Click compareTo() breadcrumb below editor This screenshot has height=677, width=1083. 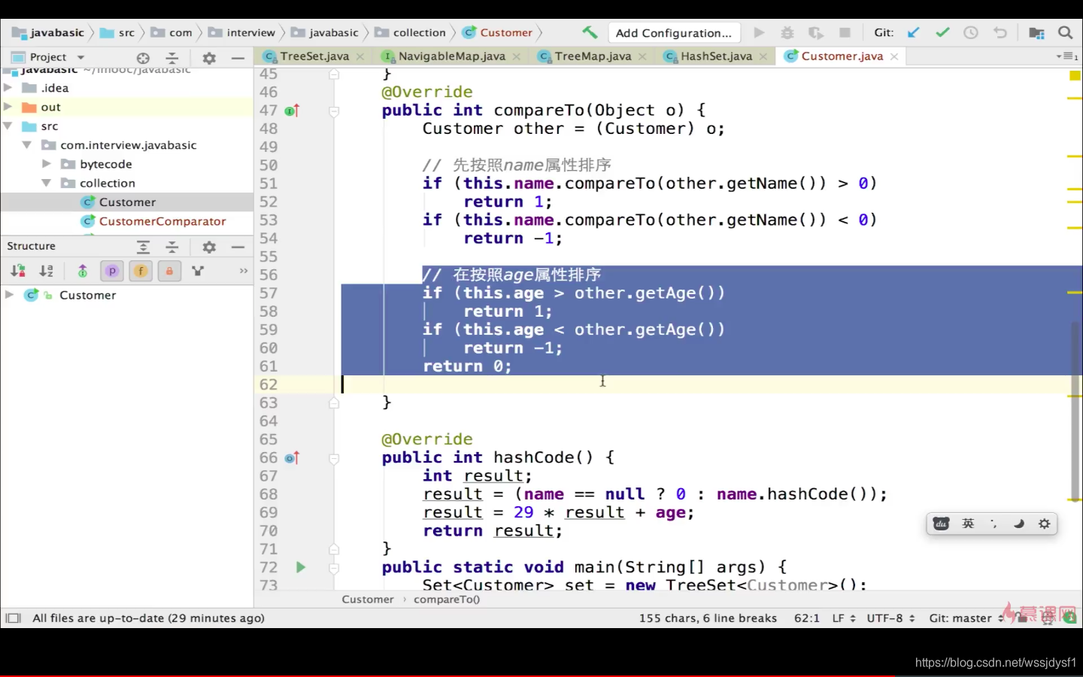[447, 600]
